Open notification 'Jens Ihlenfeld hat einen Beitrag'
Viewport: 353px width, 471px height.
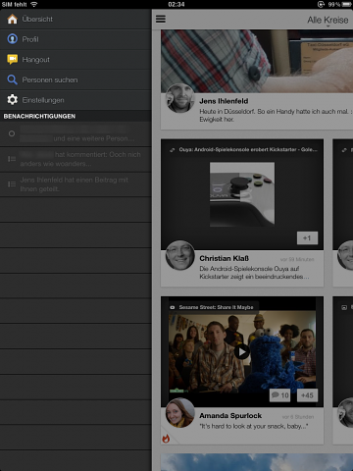76,184
